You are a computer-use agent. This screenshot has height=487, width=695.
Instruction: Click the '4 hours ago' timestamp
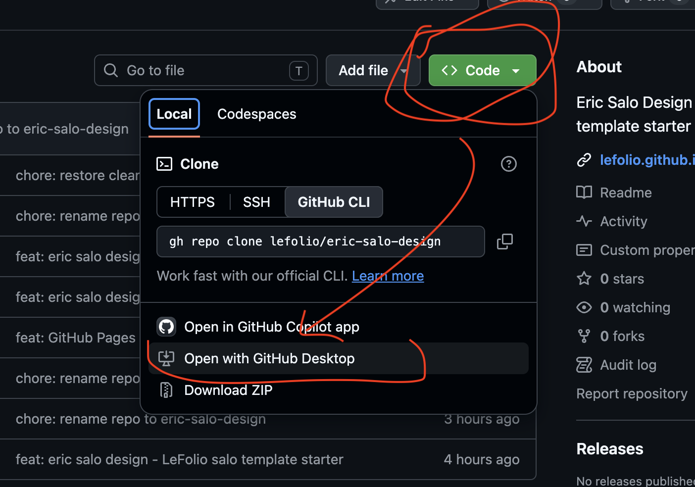pyautogui.click(x=482, y=459)
